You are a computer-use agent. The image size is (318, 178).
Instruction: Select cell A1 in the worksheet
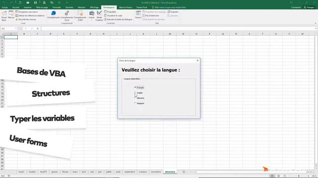tap(11, 37)
